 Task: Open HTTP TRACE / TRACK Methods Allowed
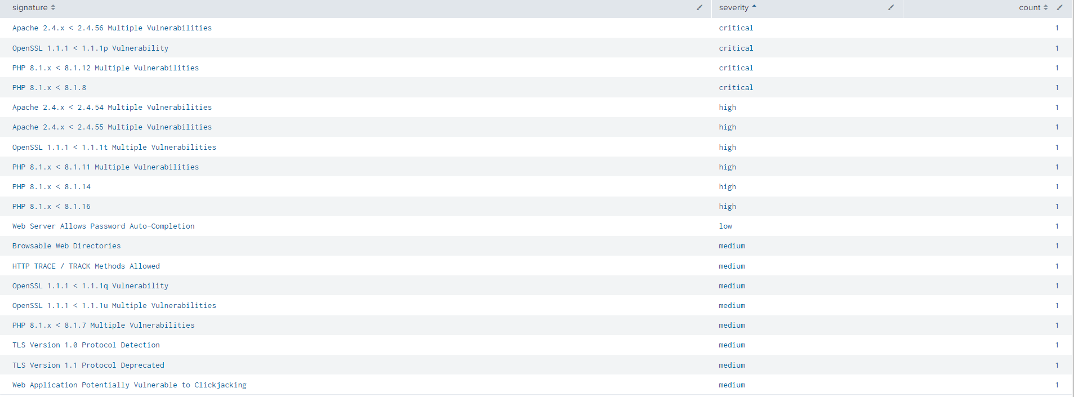[86, 266]
